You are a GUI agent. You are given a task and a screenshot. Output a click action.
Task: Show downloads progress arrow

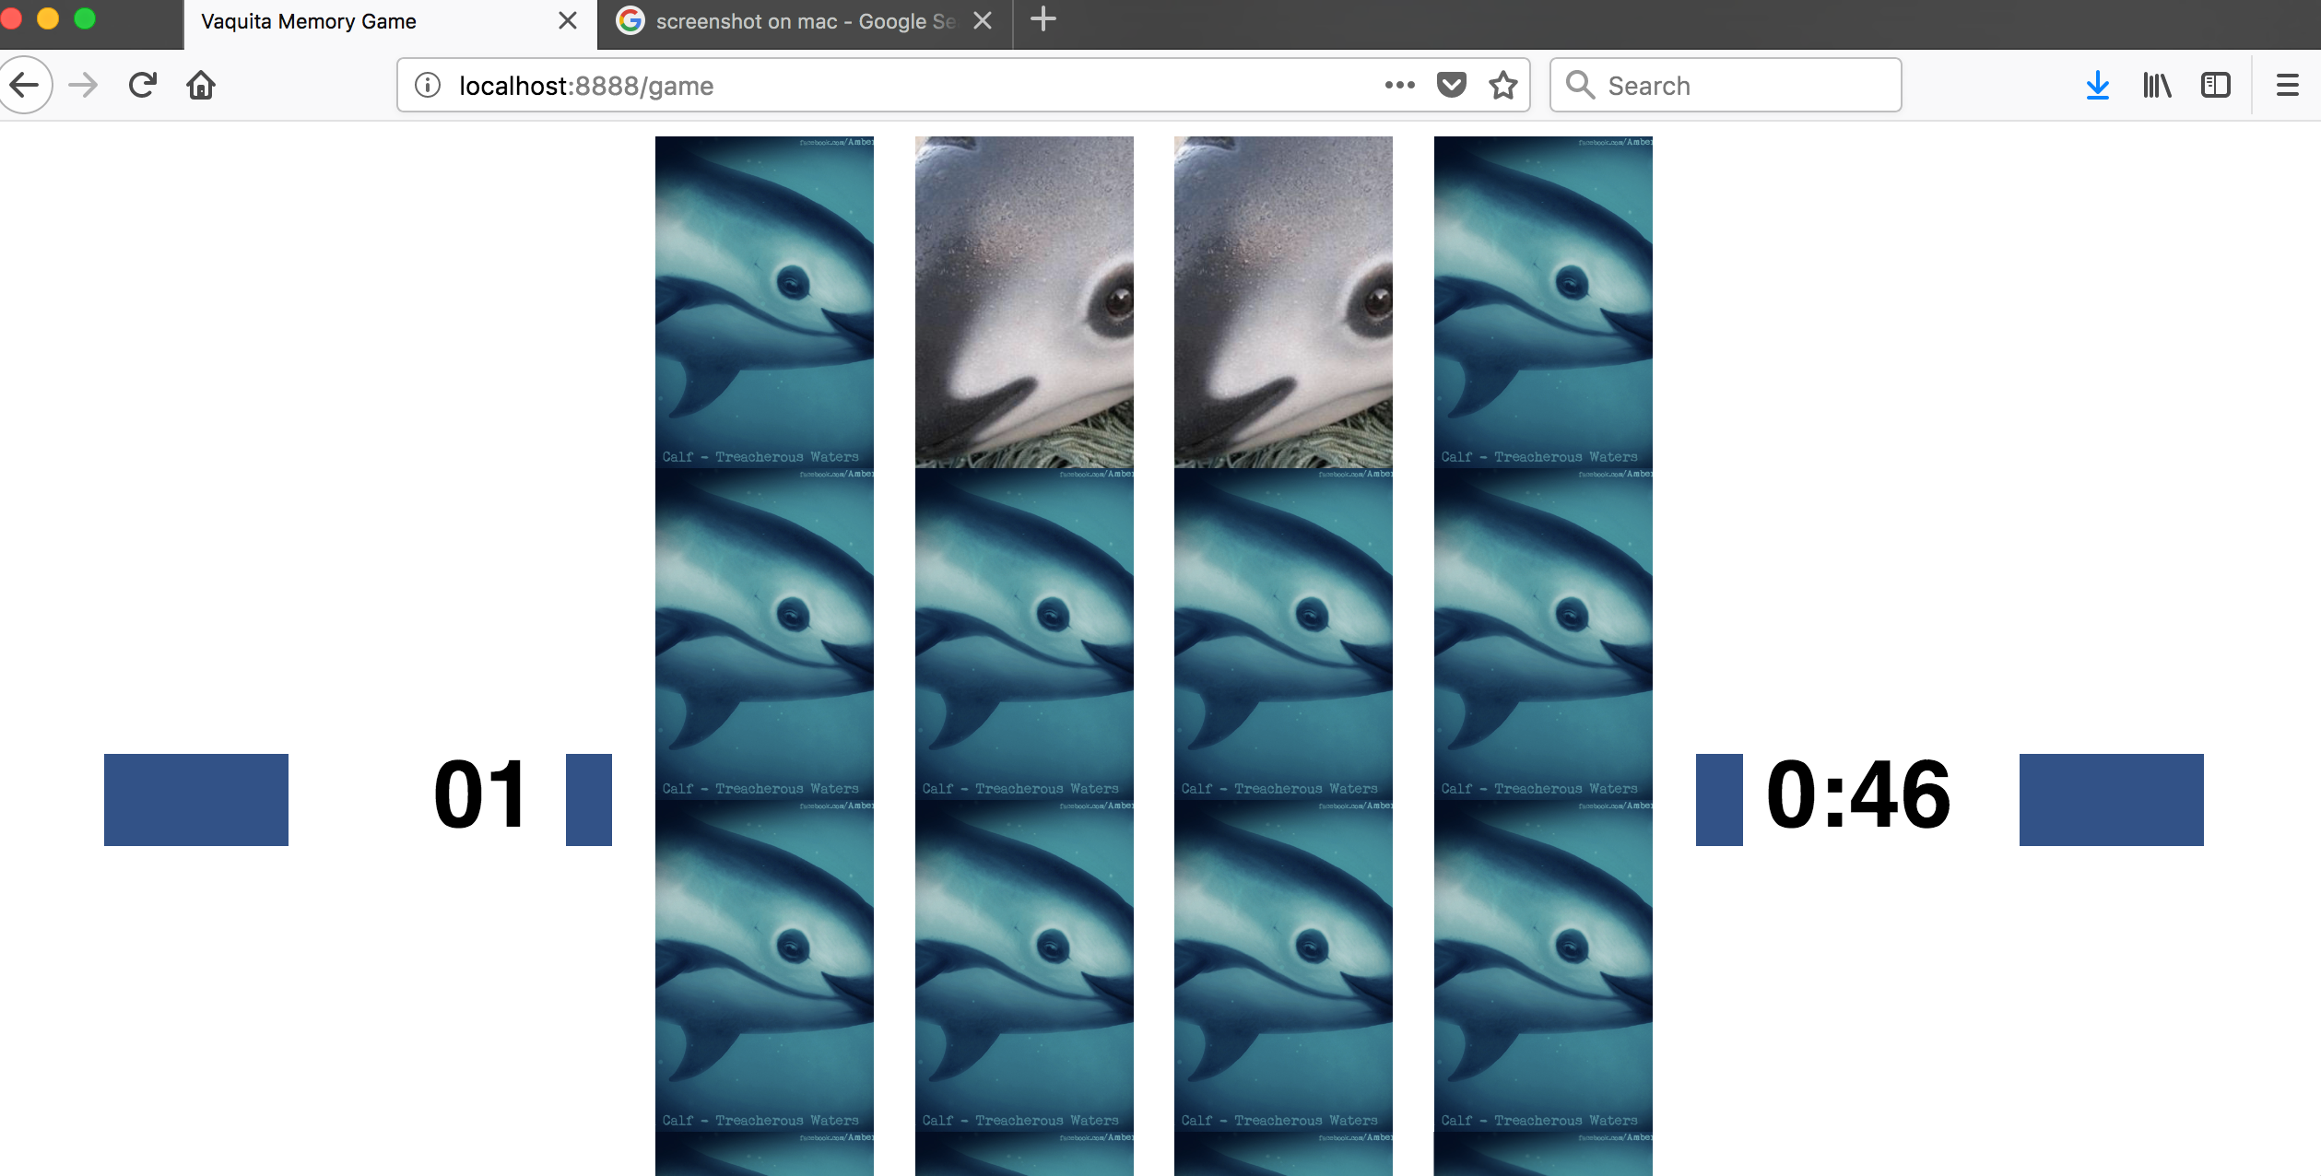point(2097,86)
